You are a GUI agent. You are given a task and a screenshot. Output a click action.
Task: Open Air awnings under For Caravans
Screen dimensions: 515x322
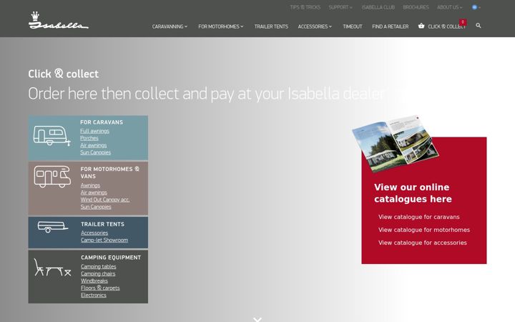pos(93,145)
